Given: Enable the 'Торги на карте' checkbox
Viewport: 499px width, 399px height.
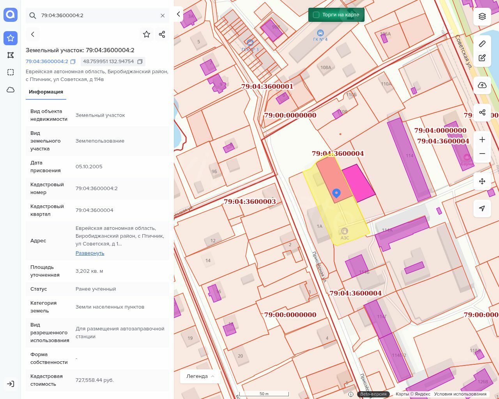Looking at the screenshot, I should coord(316,15).
